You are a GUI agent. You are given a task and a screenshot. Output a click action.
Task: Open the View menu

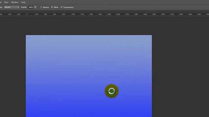click(6, 2)
